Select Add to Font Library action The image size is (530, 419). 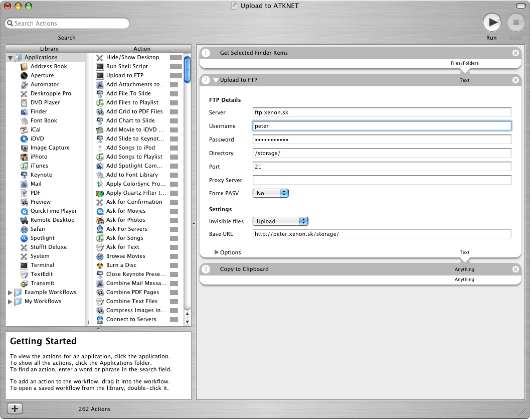click(x=138, y=175)
